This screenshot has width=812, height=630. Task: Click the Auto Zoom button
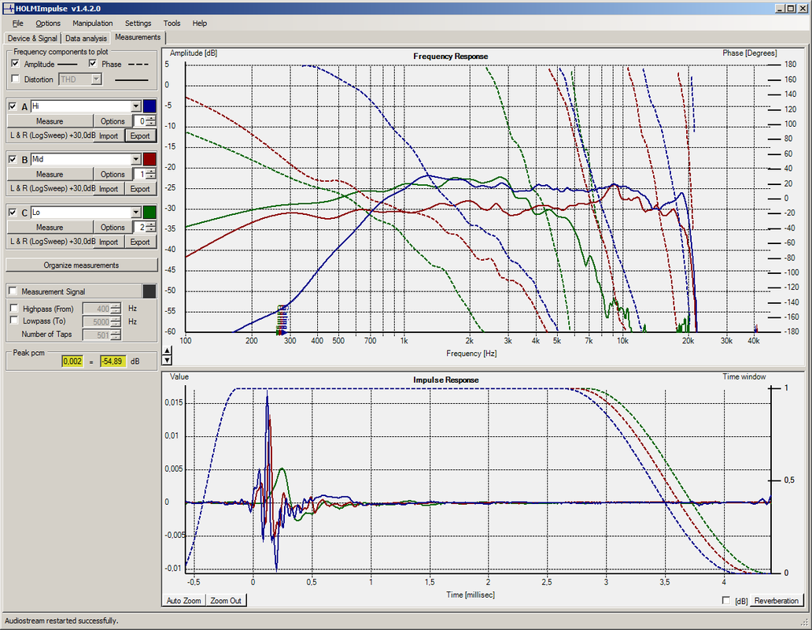coord(184,600)
